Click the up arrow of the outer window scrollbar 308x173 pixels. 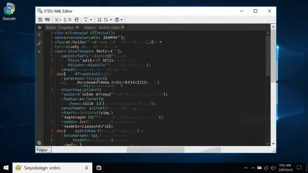pyautogui.click(x=273, y=27)
